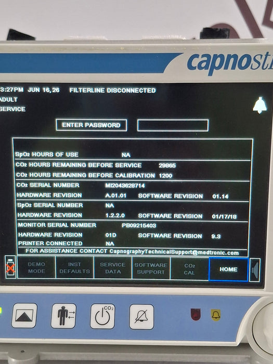The height and width of the screenshot is (364, 273).
Task: Click monitor software revision 9.3
Action: (x=216, y=236)
